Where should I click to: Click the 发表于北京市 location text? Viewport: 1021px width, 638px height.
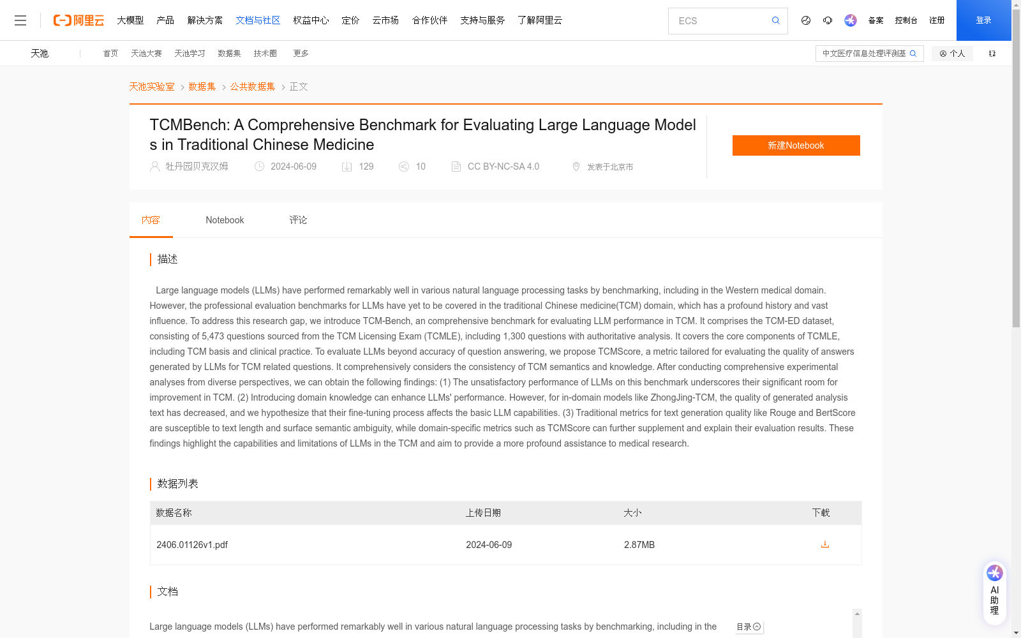coord(610,167)
